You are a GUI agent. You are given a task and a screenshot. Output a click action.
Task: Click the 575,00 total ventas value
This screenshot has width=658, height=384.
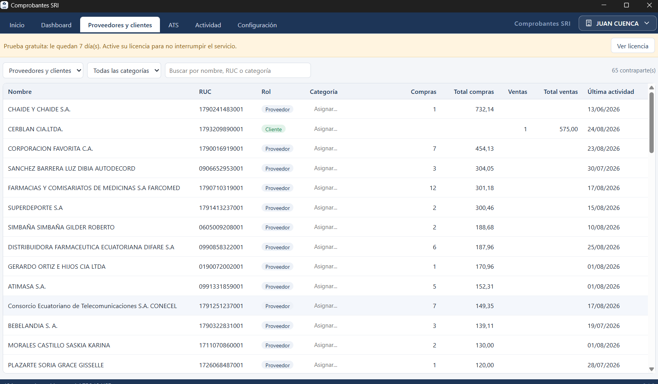click(x=569, y=129)
